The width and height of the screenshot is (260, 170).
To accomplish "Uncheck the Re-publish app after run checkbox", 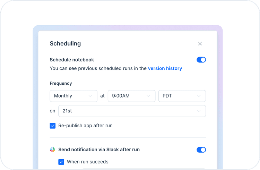I will click(x=53, y=126).
